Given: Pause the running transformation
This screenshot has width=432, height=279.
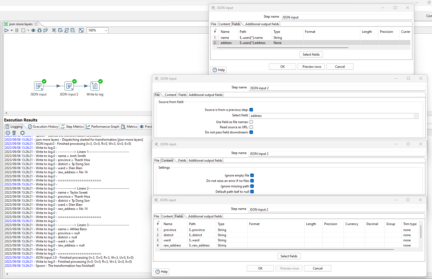Looking at the screenshot, I should click(x=17, y=30).
